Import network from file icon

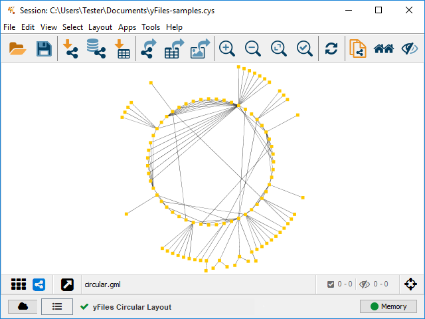(x=70, y=49)
